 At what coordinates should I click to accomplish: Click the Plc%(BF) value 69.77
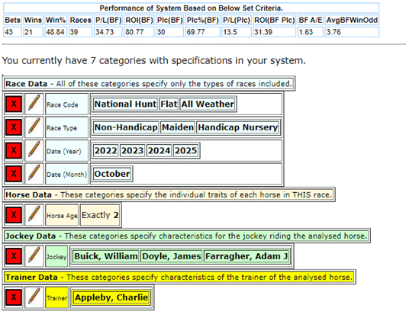202,32
